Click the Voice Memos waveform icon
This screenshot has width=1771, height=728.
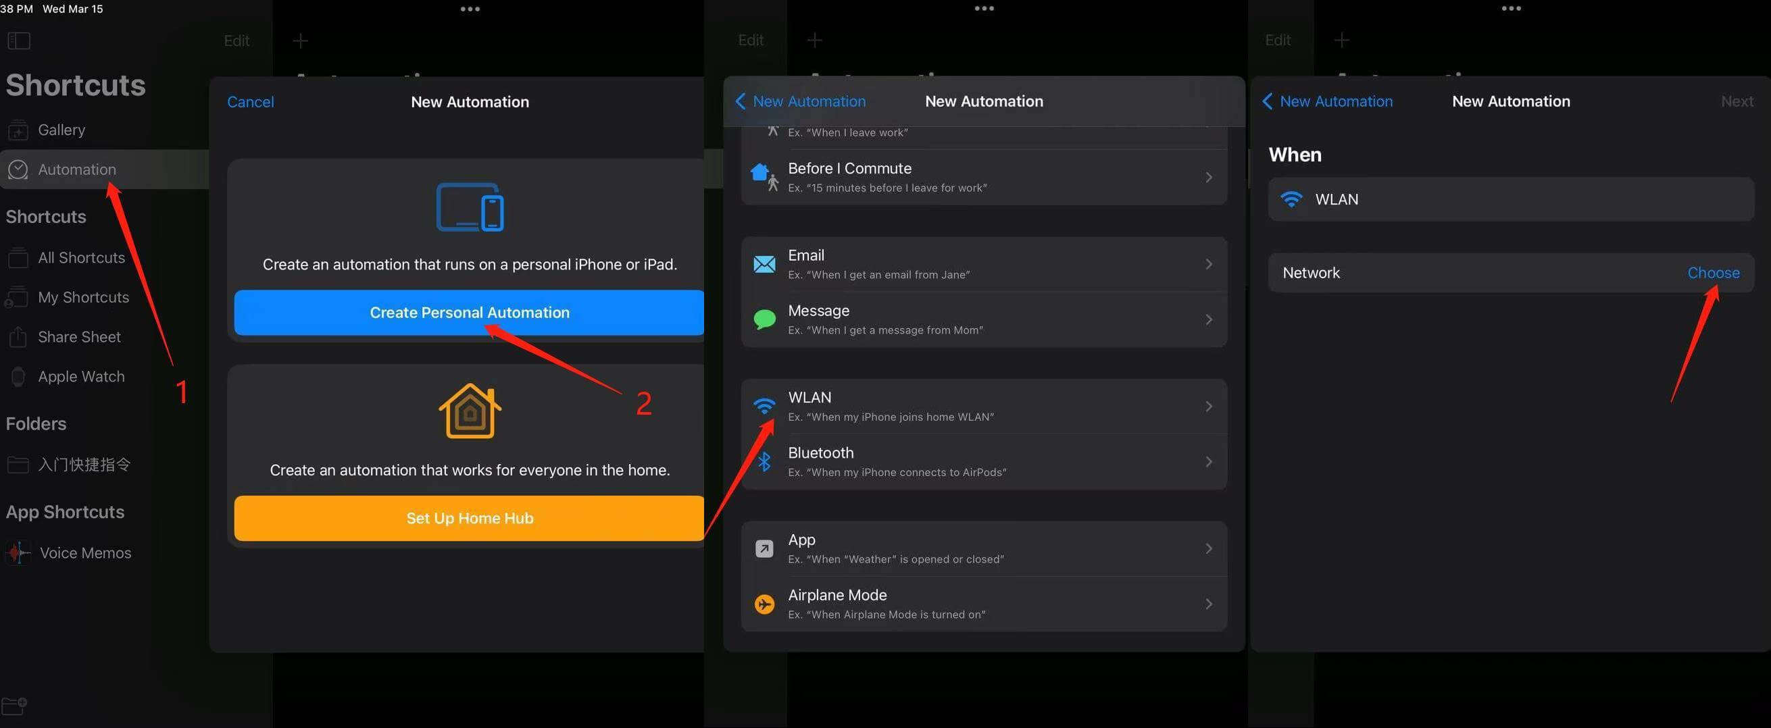pos(18,552)
